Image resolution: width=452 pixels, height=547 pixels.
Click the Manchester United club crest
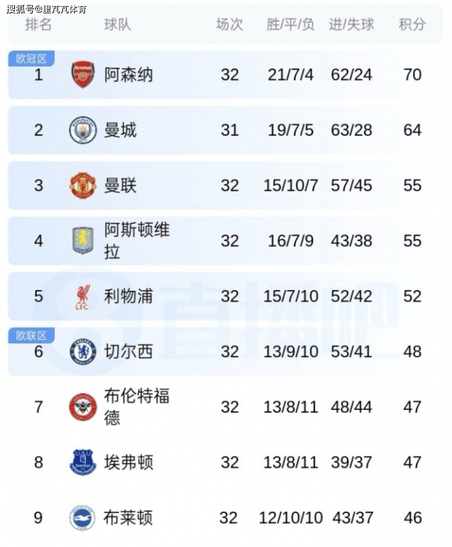point(83,186)
